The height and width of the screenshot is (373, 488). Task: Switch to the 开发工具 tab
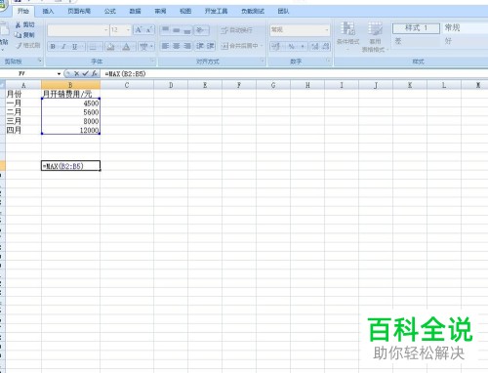coord(216,11)
